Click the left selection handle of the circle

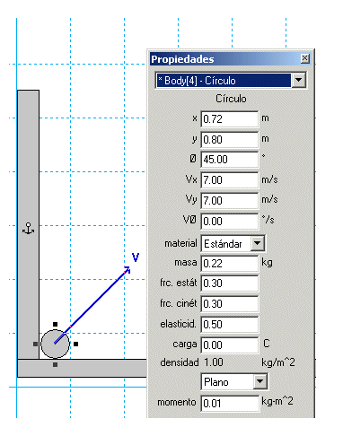pyautogui.click(x=35, y=344)
